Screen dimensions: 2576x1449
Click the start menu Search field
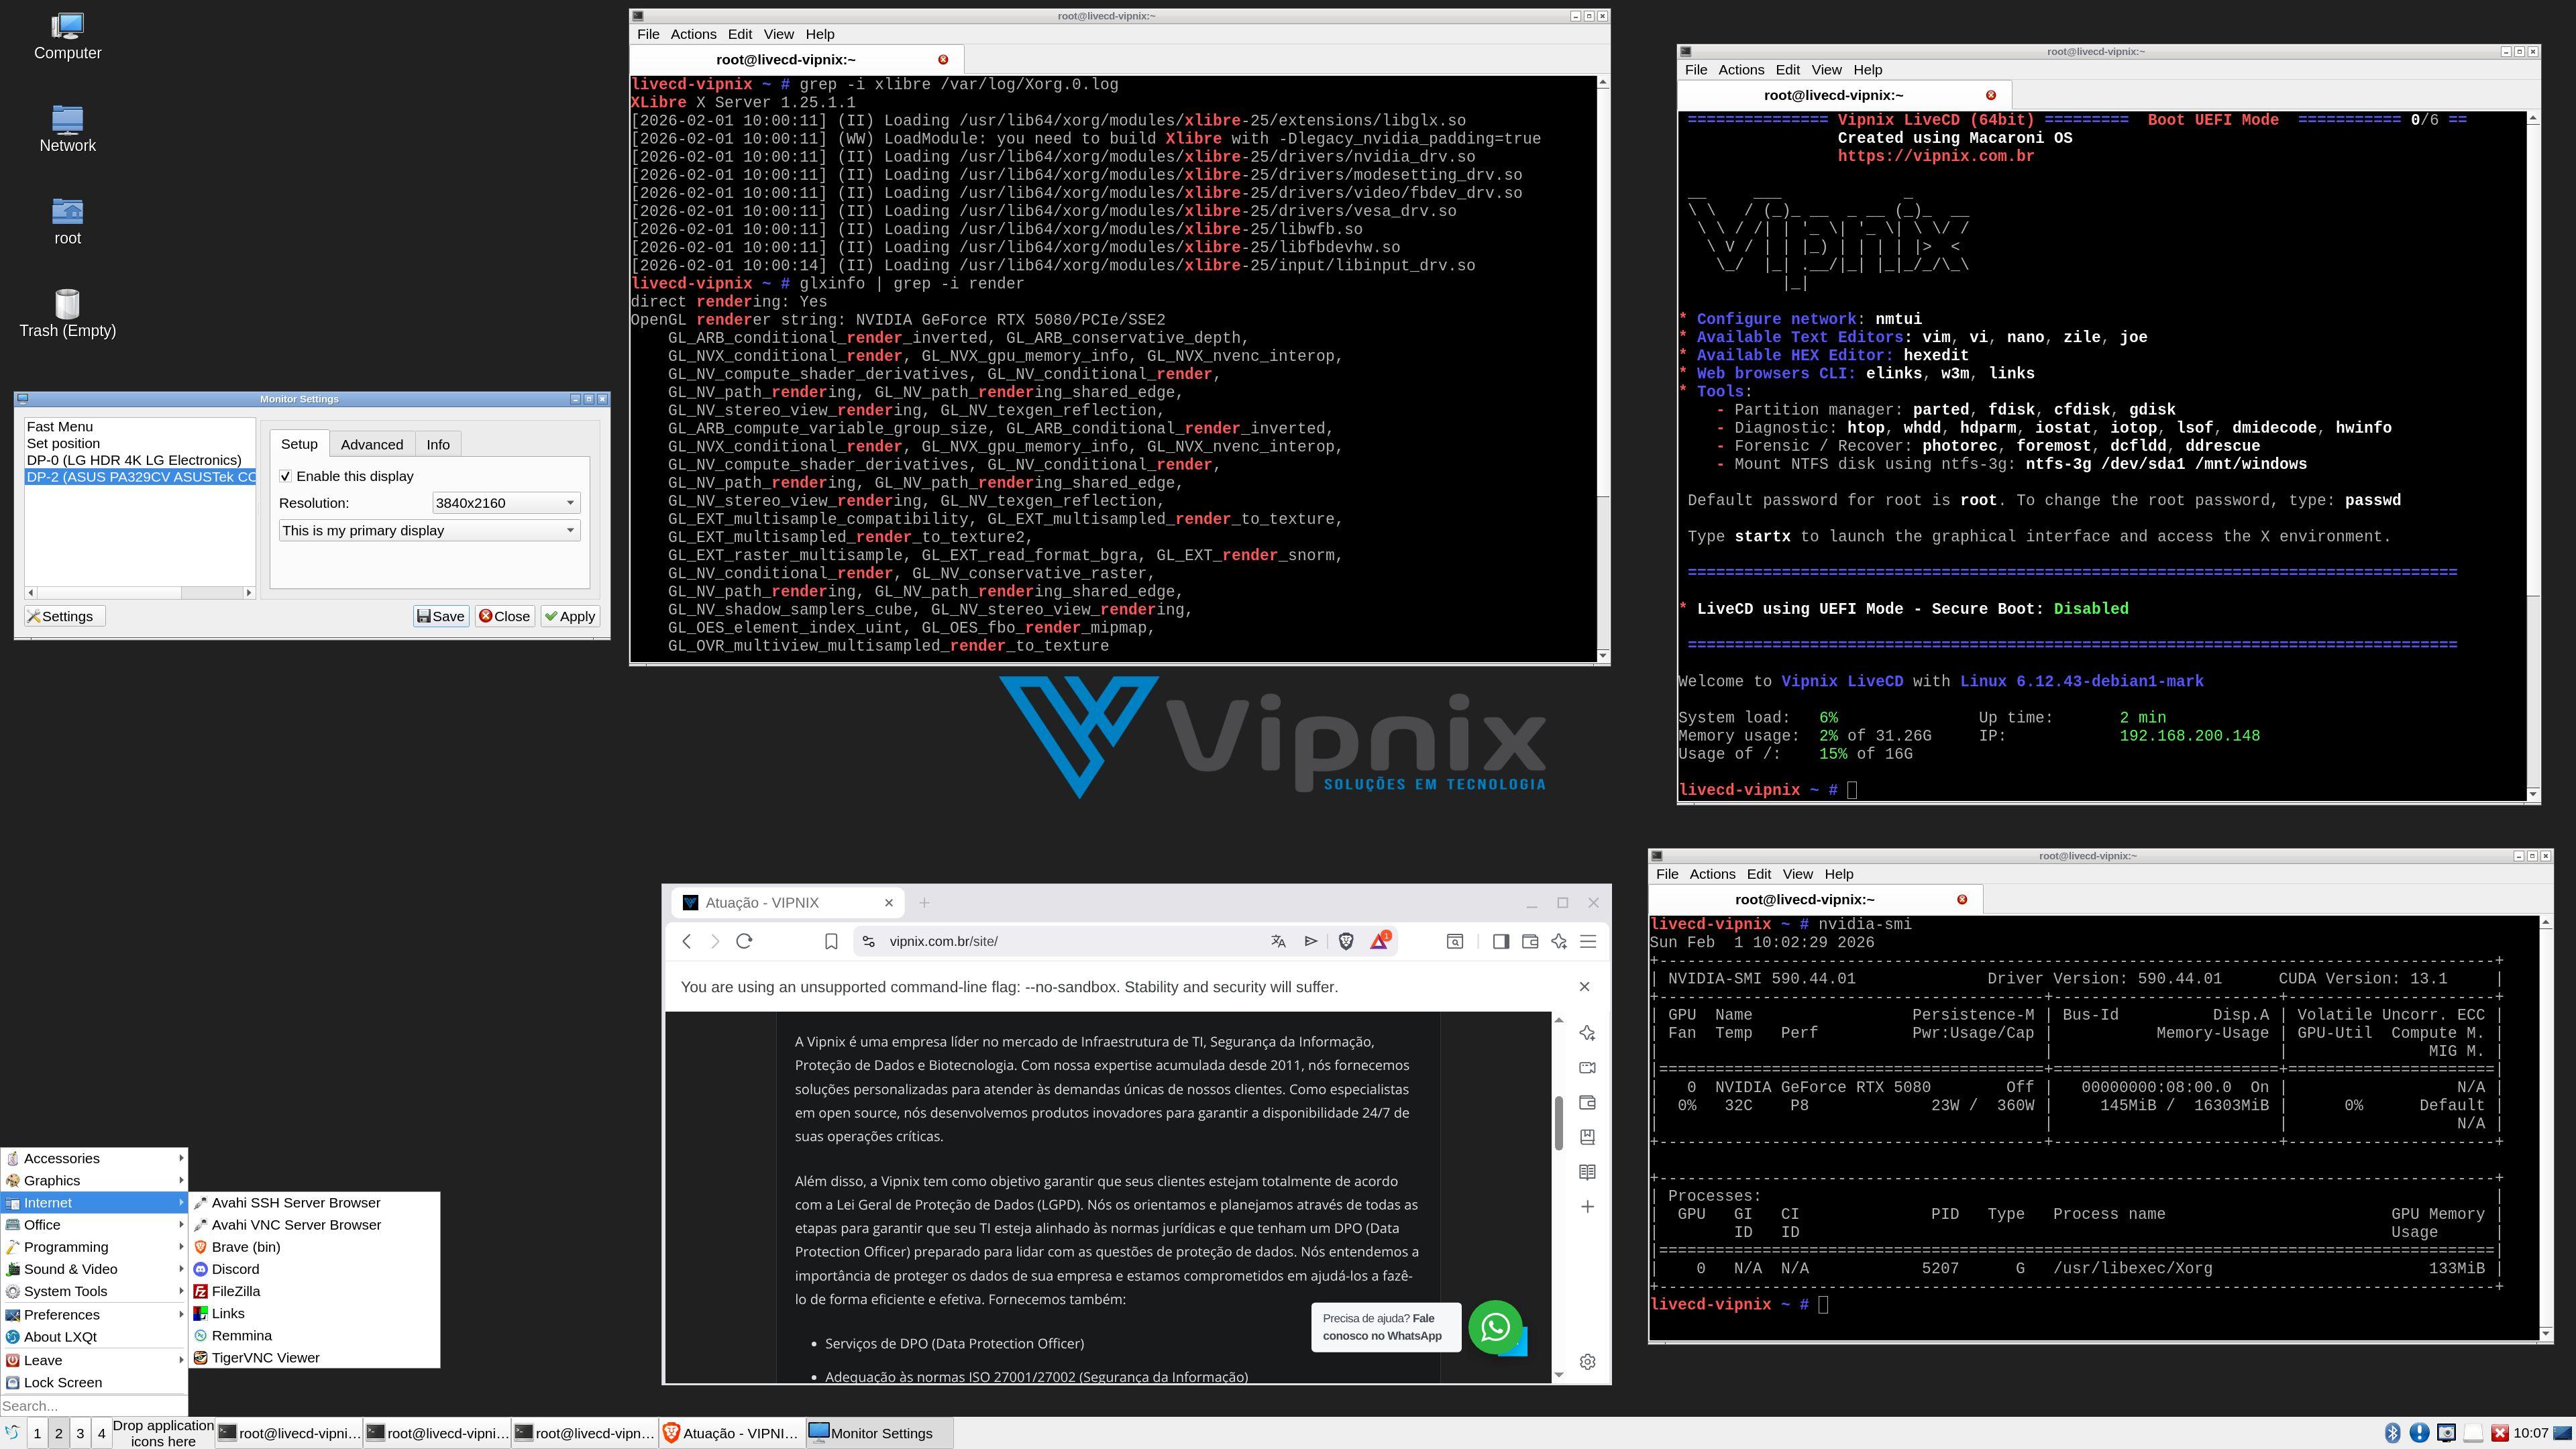(x=94, y=1406)
